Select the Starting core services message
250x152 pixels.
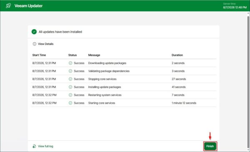102,103
